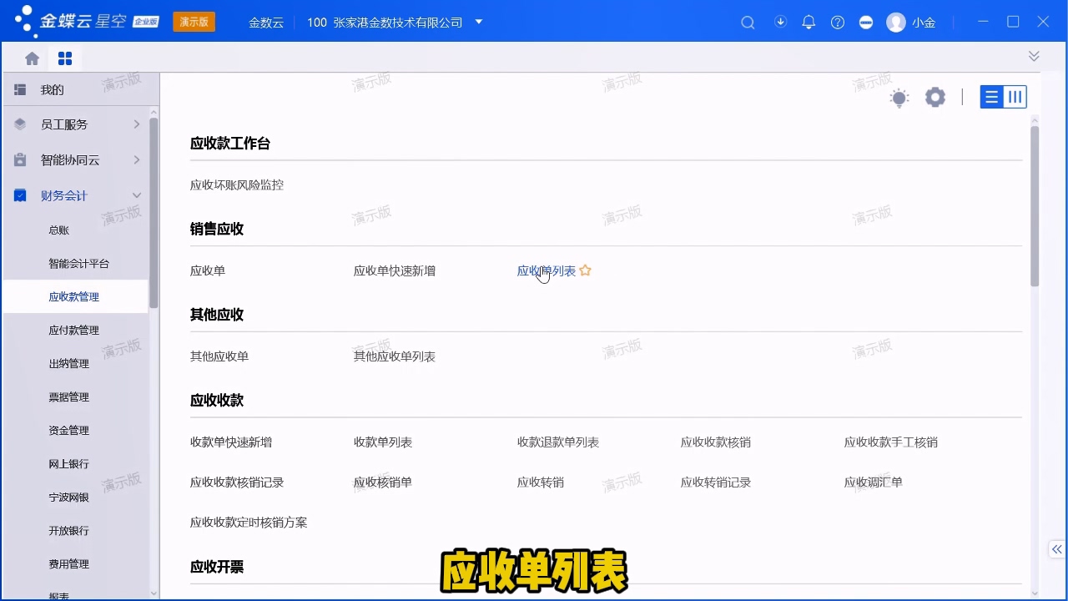Select 网上银行 in the sidebar

pyautogui.click(x=68, y=464)
